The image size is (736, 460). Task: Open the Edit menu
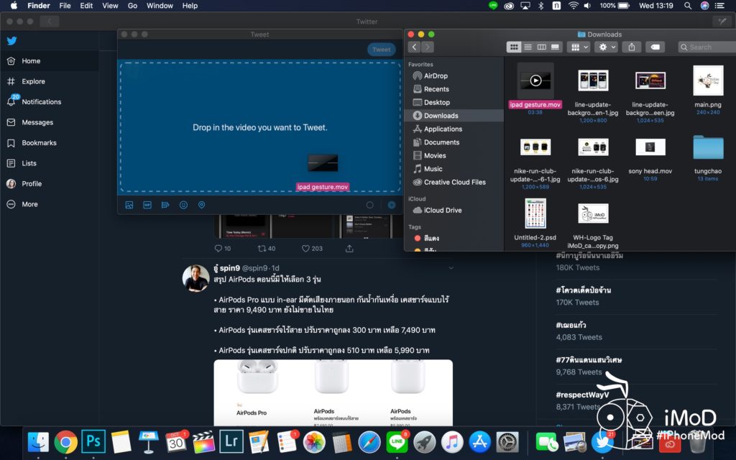(86, 6)
